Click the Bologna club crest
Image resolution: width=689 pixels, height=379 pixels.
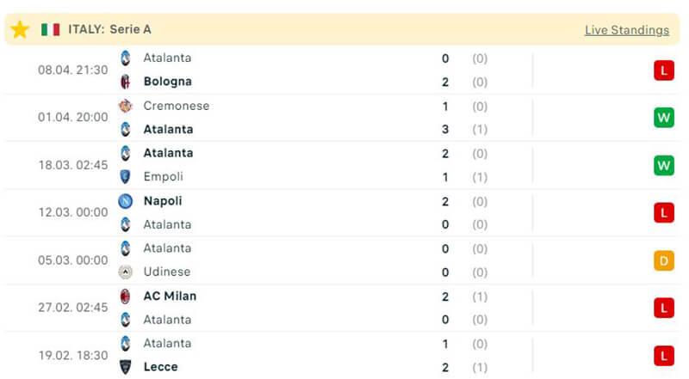[126, 82]
